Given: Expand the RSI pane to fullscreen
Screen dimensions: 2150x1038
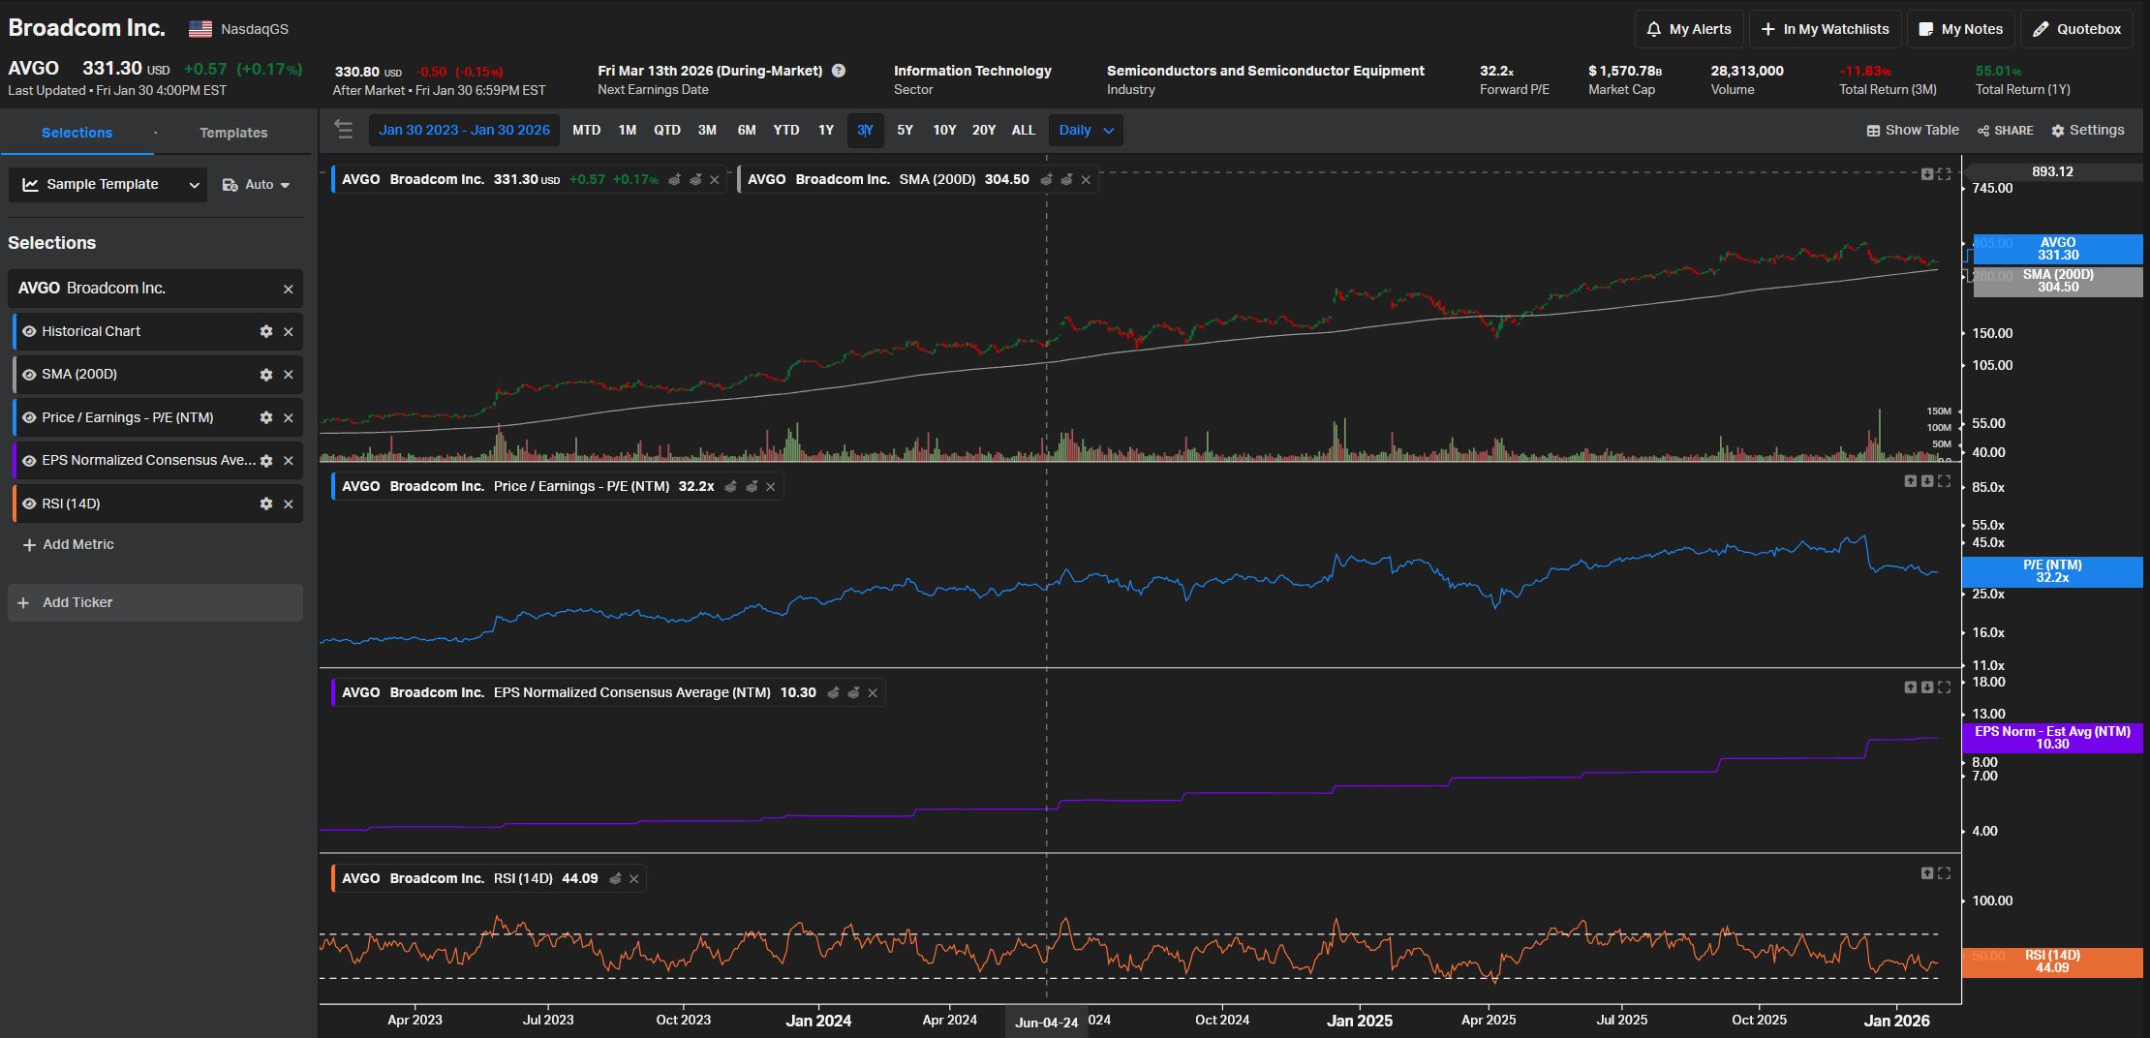Looking at the screenshot, I should click(x=1944, y=873).
